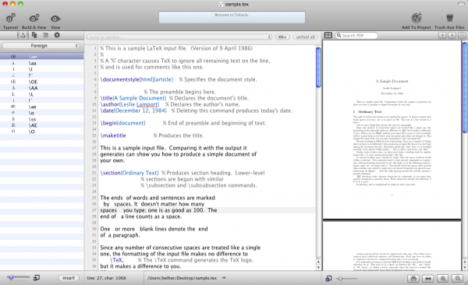Go to previous PDF page arrow
468x285 pixels.
click(442, 36)
